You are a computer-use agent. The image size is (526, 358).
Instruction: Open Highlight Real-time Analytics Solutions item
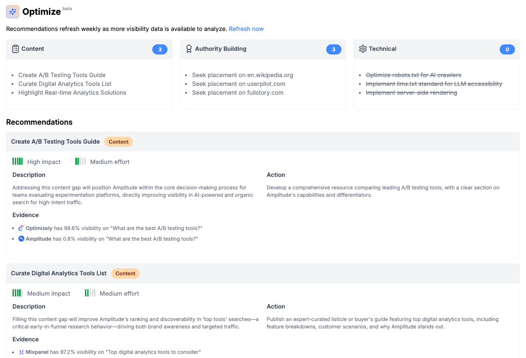[72, 93]
